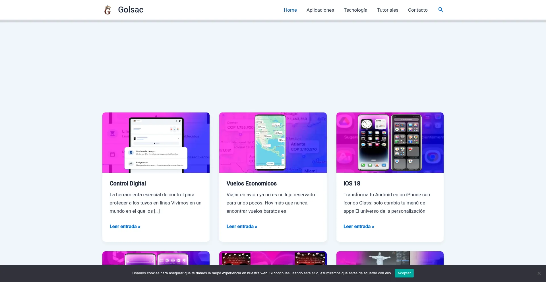The height and width of the screenshot is (282, 546).
Task: Open iOS 18 phones thumbnail
Action: point(390,143)
